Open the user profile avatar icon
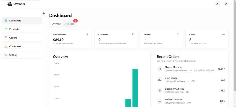 tap(226, 4)
